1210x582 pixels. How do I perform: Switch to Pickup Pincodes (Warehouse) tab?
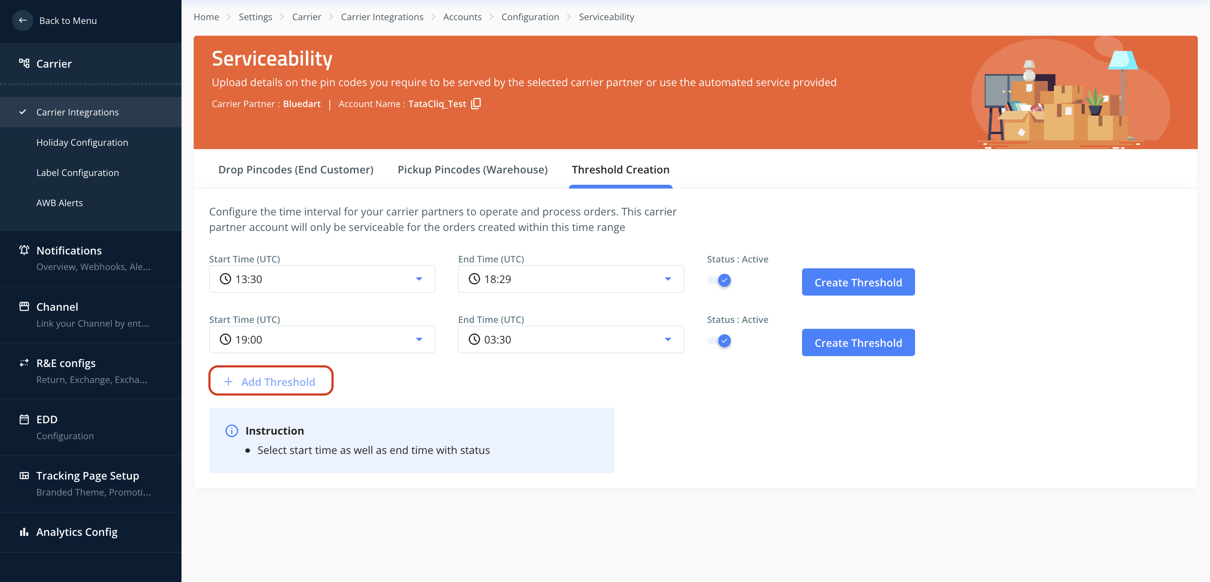(x=472, y=170)
